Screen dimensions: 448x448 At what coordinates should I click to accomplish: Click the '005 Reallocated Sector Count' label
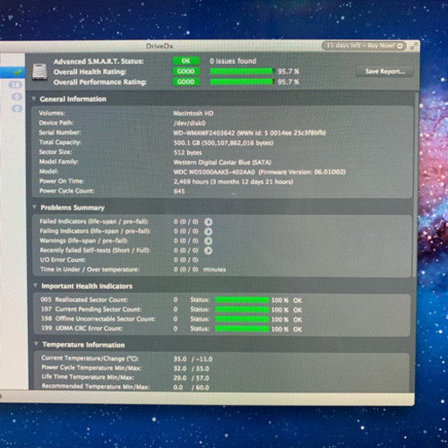(x=84, y=300)
